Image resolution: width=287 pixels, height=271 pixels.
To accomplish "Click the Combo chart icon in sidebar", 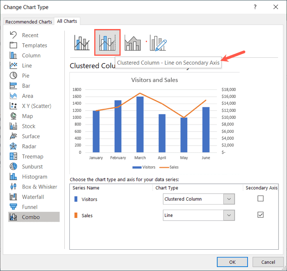I will click(13, 217).
